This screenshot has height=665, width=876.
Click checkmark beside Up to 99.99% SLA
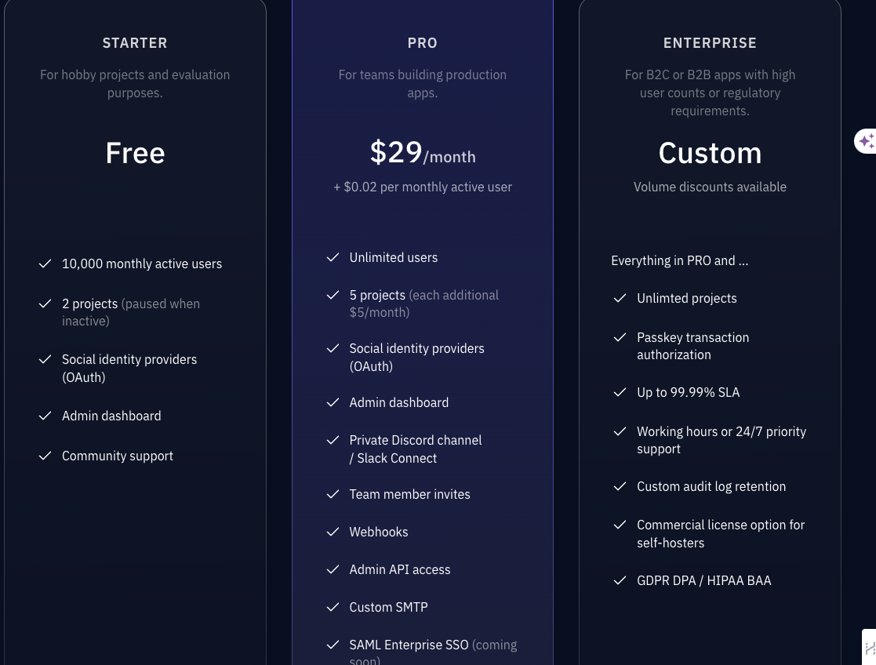coord(620,392)
